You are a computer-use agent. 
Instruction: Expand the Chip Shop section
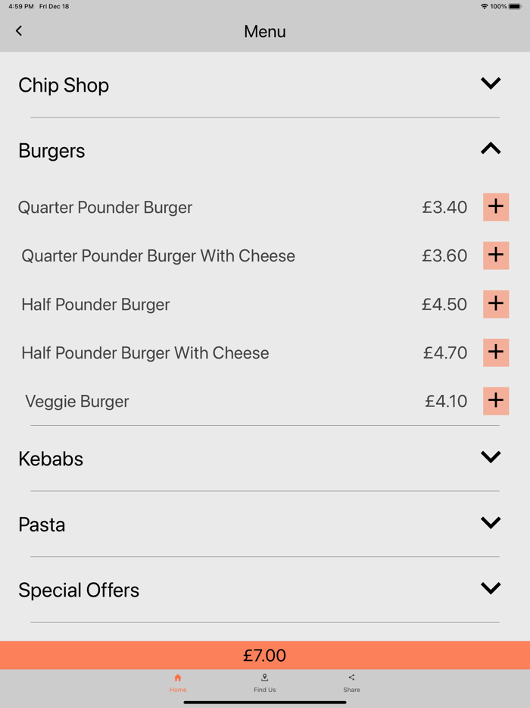coord(490,83)
